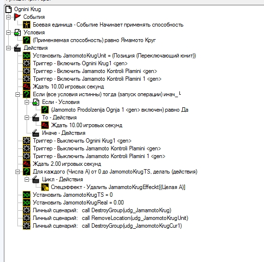Select Триггер - Выключить Ognini Krug1 row

[x=82, y=141]
